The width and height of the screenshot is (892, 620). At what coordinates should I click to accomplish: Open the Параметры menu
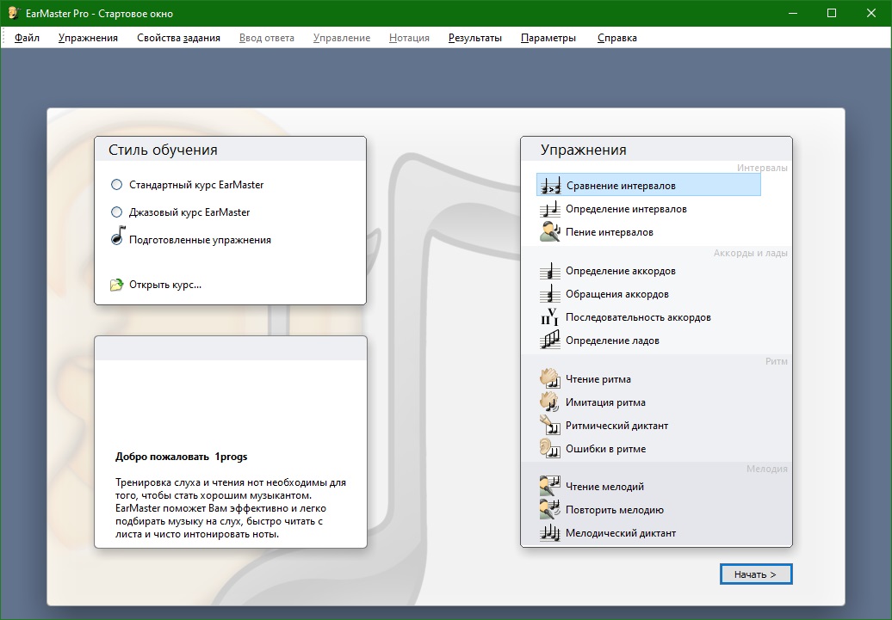click(548, 38)
